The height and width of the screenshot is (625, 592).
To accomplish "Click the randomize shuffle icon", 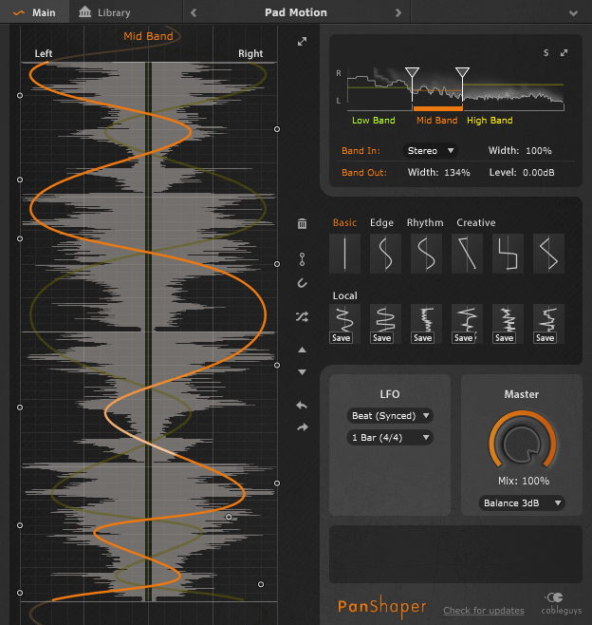I will coord(302,317).
